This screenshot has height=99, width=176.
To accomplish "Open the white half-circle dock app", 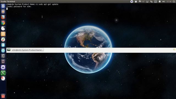I will 3,28.
